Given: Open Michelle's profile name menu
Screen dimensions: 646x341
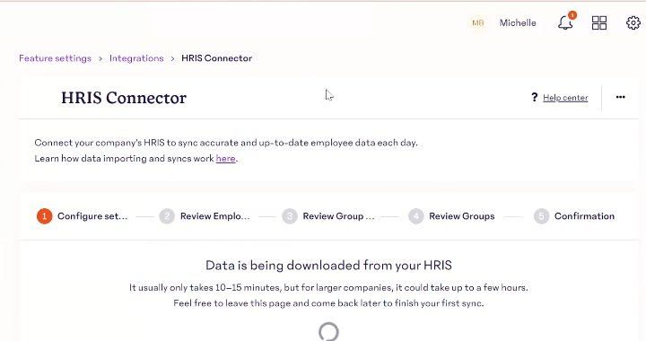Looking at the screenshot, I should pos(518,23).
